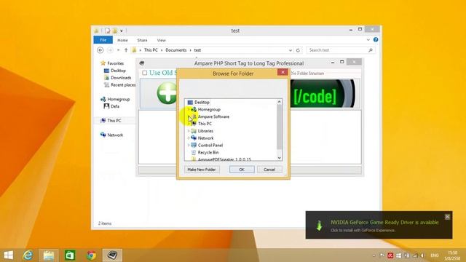Select Homegroup in the folder tree
Viewport: 466px width, 262px height.
click(x=209, y=109)
